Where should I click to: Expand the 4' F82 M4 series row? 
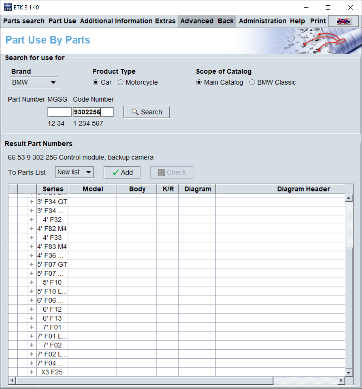tap(31, 228)
